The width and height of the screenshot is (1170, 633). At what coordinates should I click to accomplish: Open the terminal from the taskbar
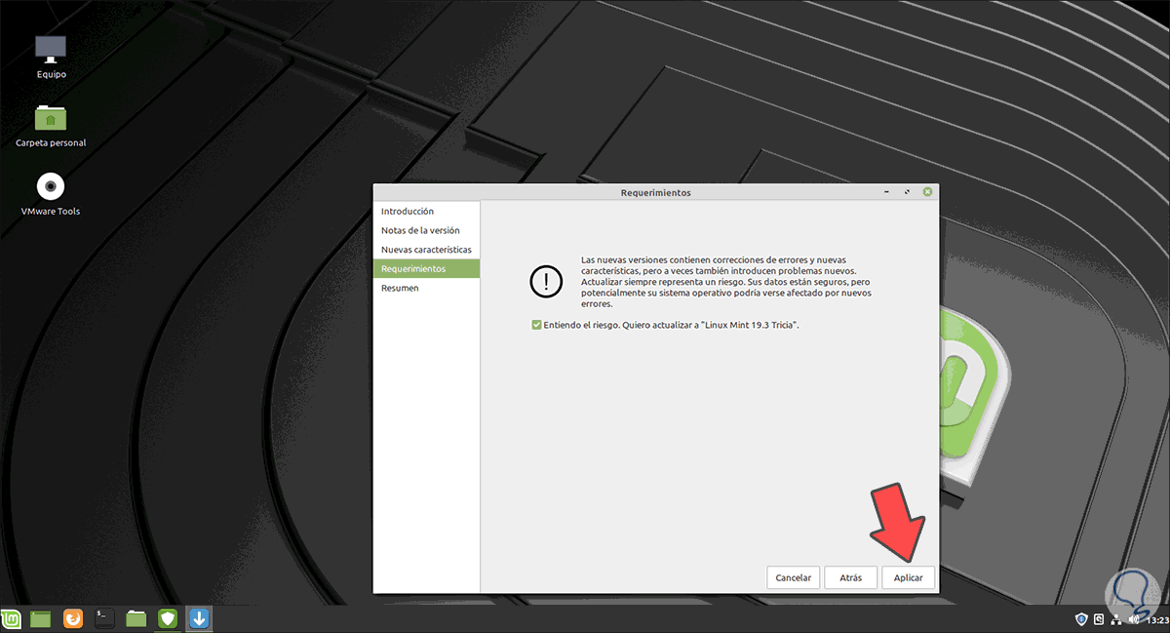tap(102, 618)
